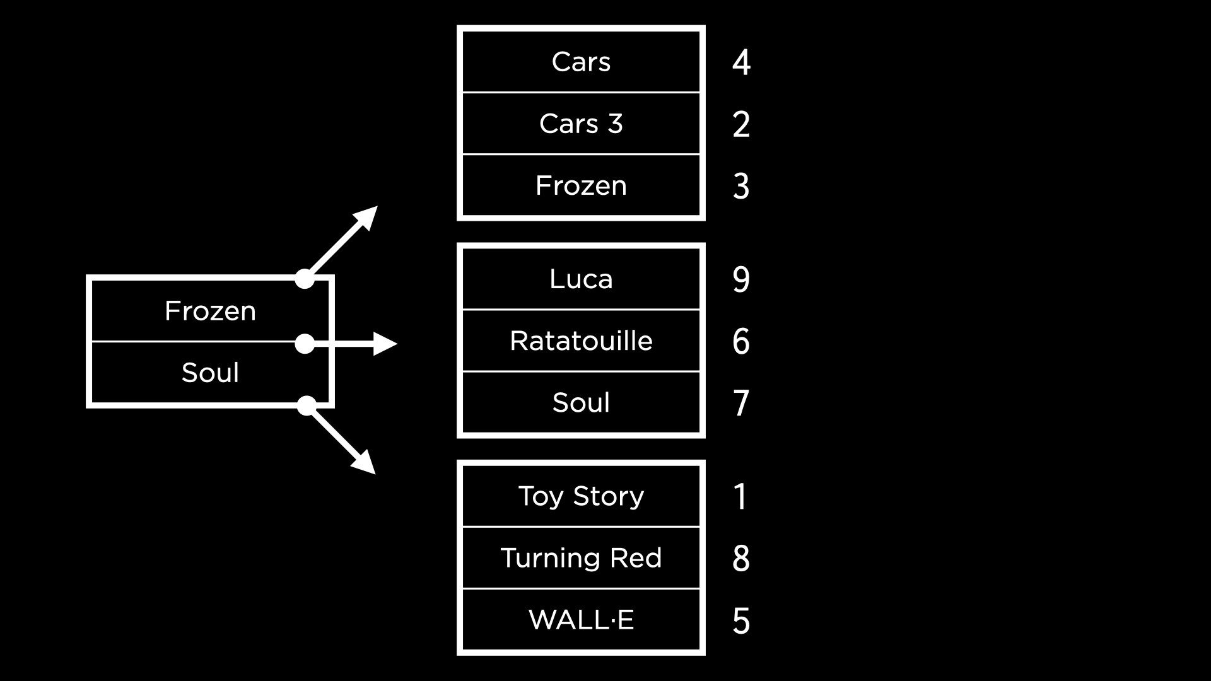Toggle the Soul node selection in left box
The image size is (1211, 681).
pyautogui.click(x=209, y=371)
